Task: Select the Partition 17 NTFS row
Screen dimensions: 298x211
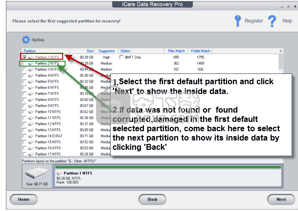Action: (x=66, y=154)
